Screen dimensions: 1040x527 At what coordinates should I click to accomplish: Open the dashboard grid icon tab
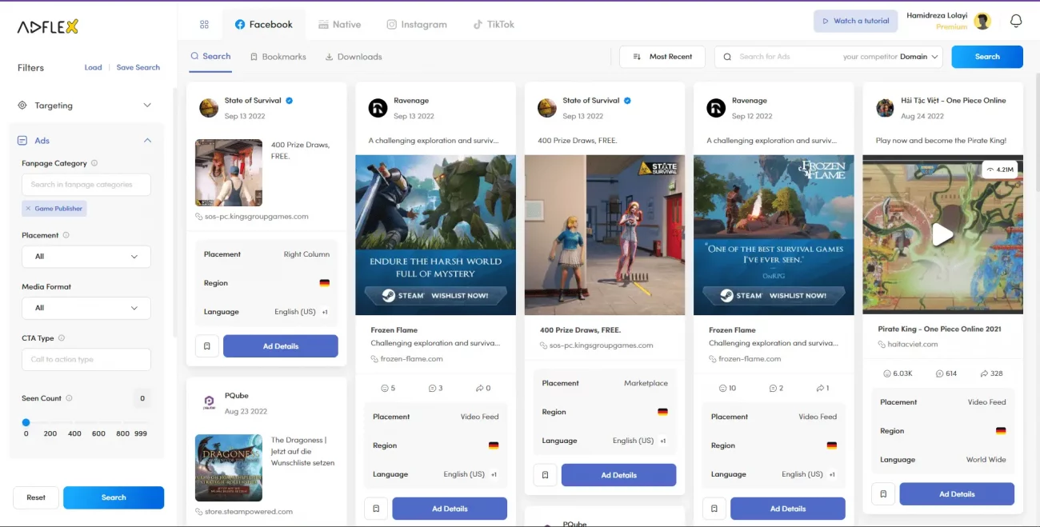pyautogui.click(x=204, y=25)
